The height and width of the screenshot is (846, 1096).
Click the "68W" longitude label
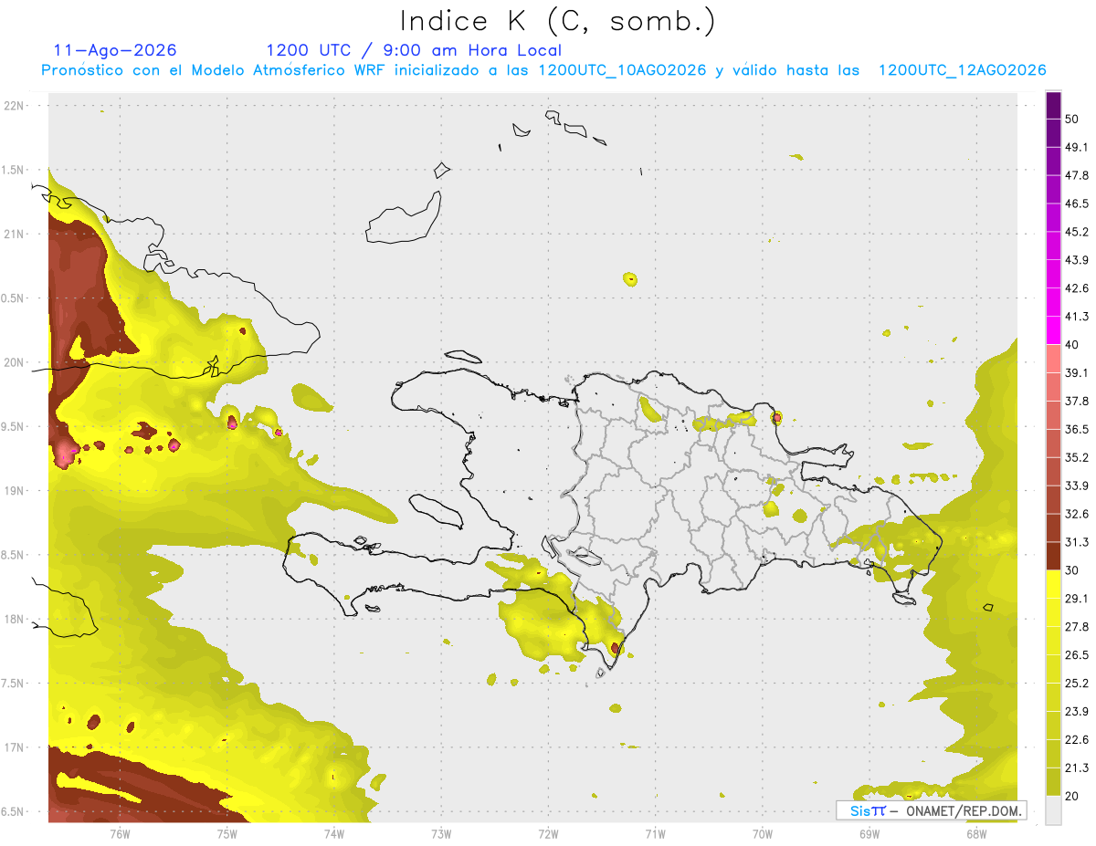[x=976, y=833]
